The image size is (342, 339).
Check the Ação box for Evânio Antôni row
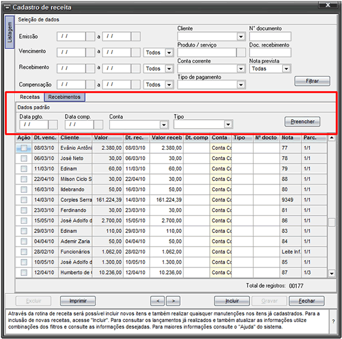(x=24, y=148)
